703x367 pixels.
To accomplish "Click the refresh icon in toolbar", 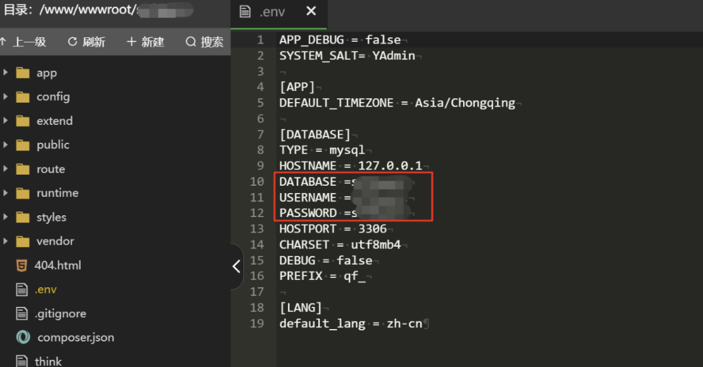I will [73, 42].
